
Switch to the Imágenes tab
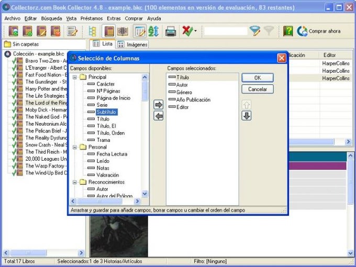132,44
